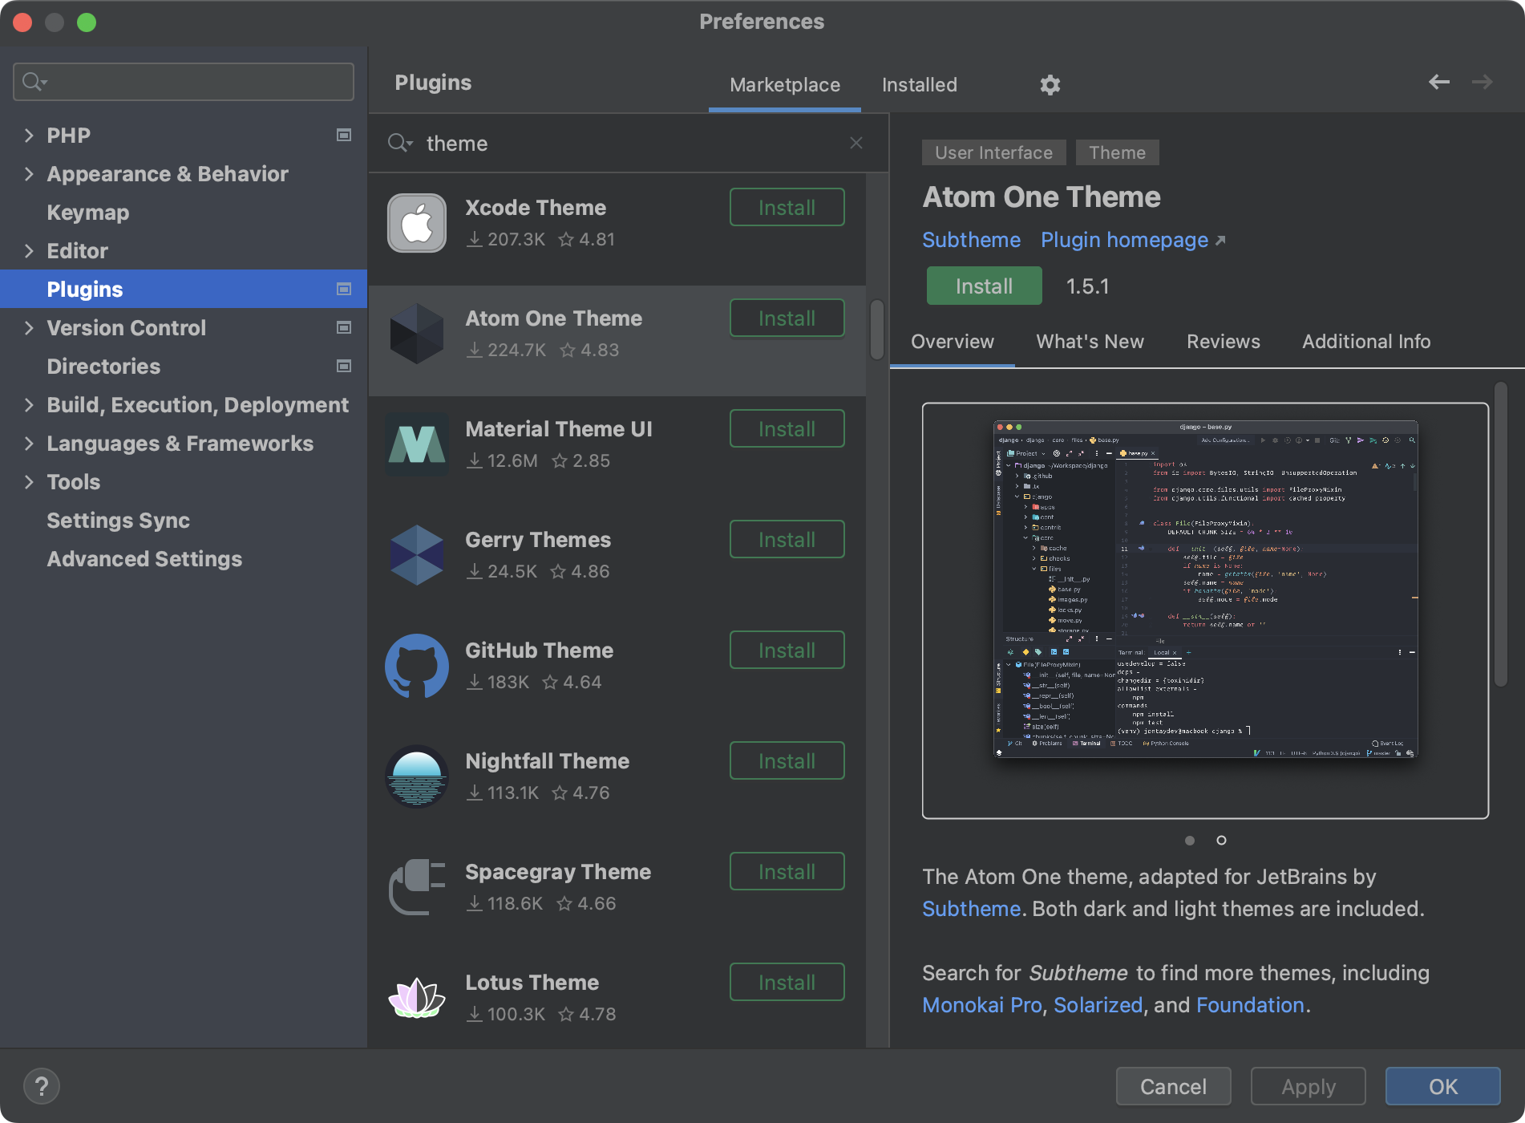Click the back navigation arrow
Screen dimensions: 1525x1123
pos(1439,82)
